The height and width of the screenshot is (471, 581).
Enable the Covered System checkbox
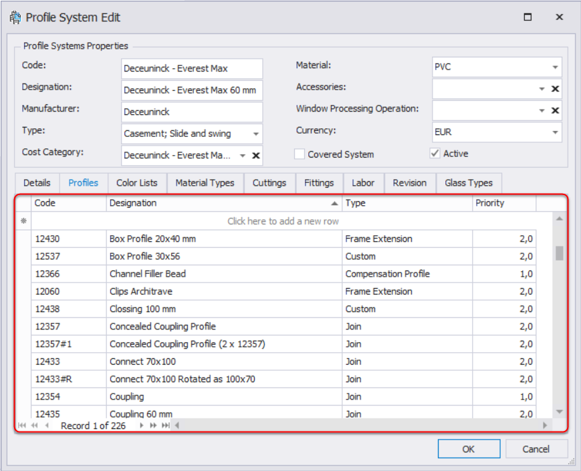(x=300, y=154)
